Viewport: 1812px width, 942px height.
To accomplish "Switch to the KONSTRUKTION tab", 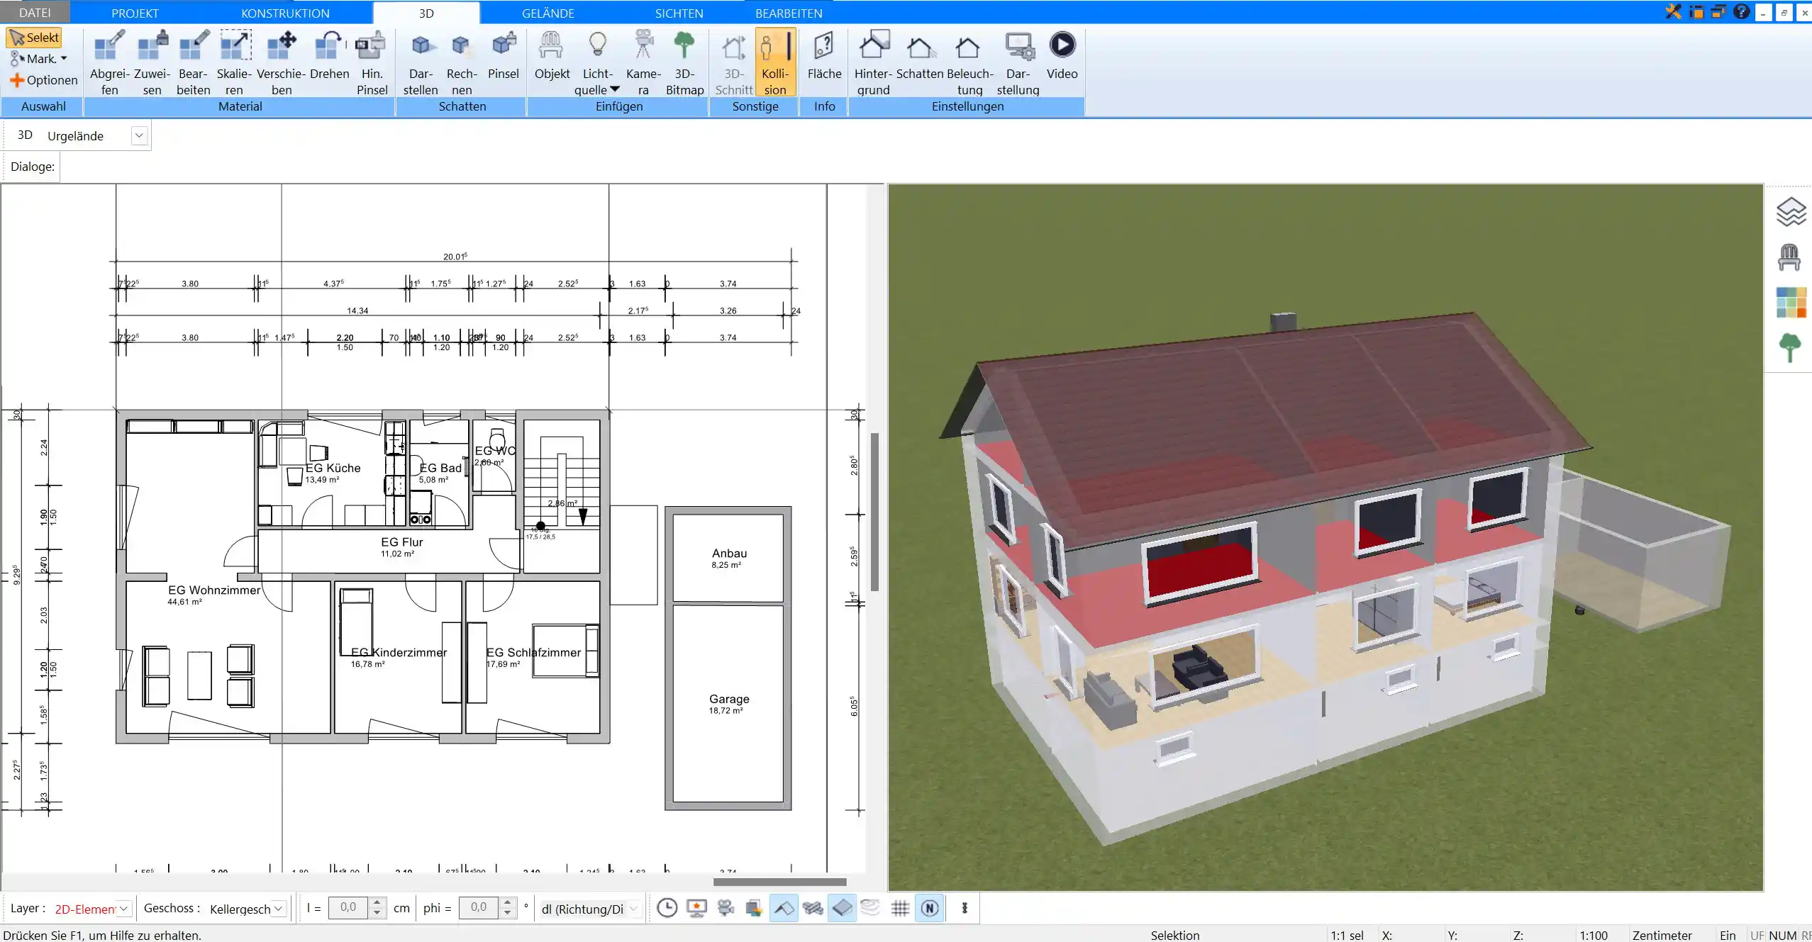I will tap(285, 13).
